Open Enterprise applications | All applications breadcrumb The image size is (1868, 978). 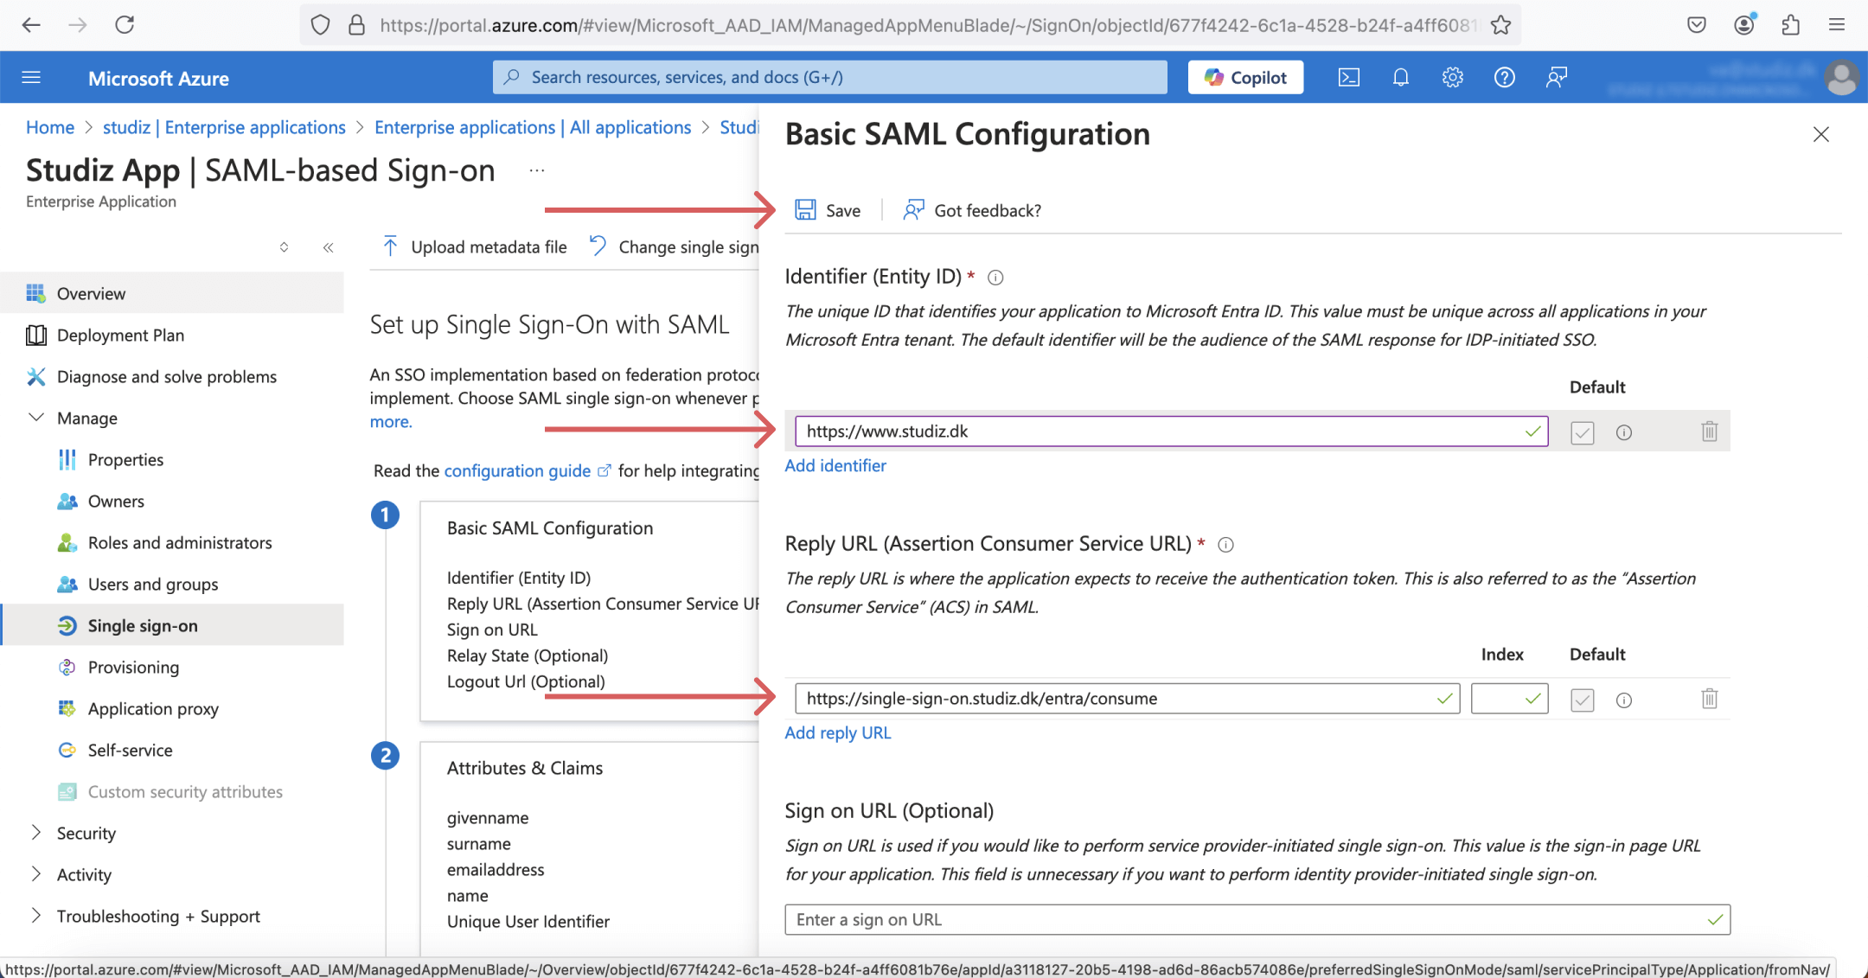533,128
